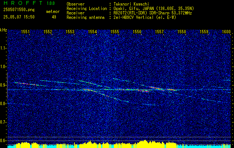
Task: Click the 1551 time axis marker
Action: (x=25, y=31)
